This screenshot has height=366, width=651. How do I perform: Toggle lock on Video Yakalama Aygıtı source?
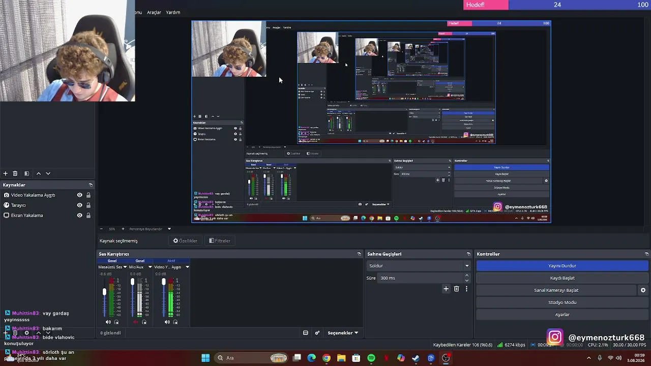point(88,195)
